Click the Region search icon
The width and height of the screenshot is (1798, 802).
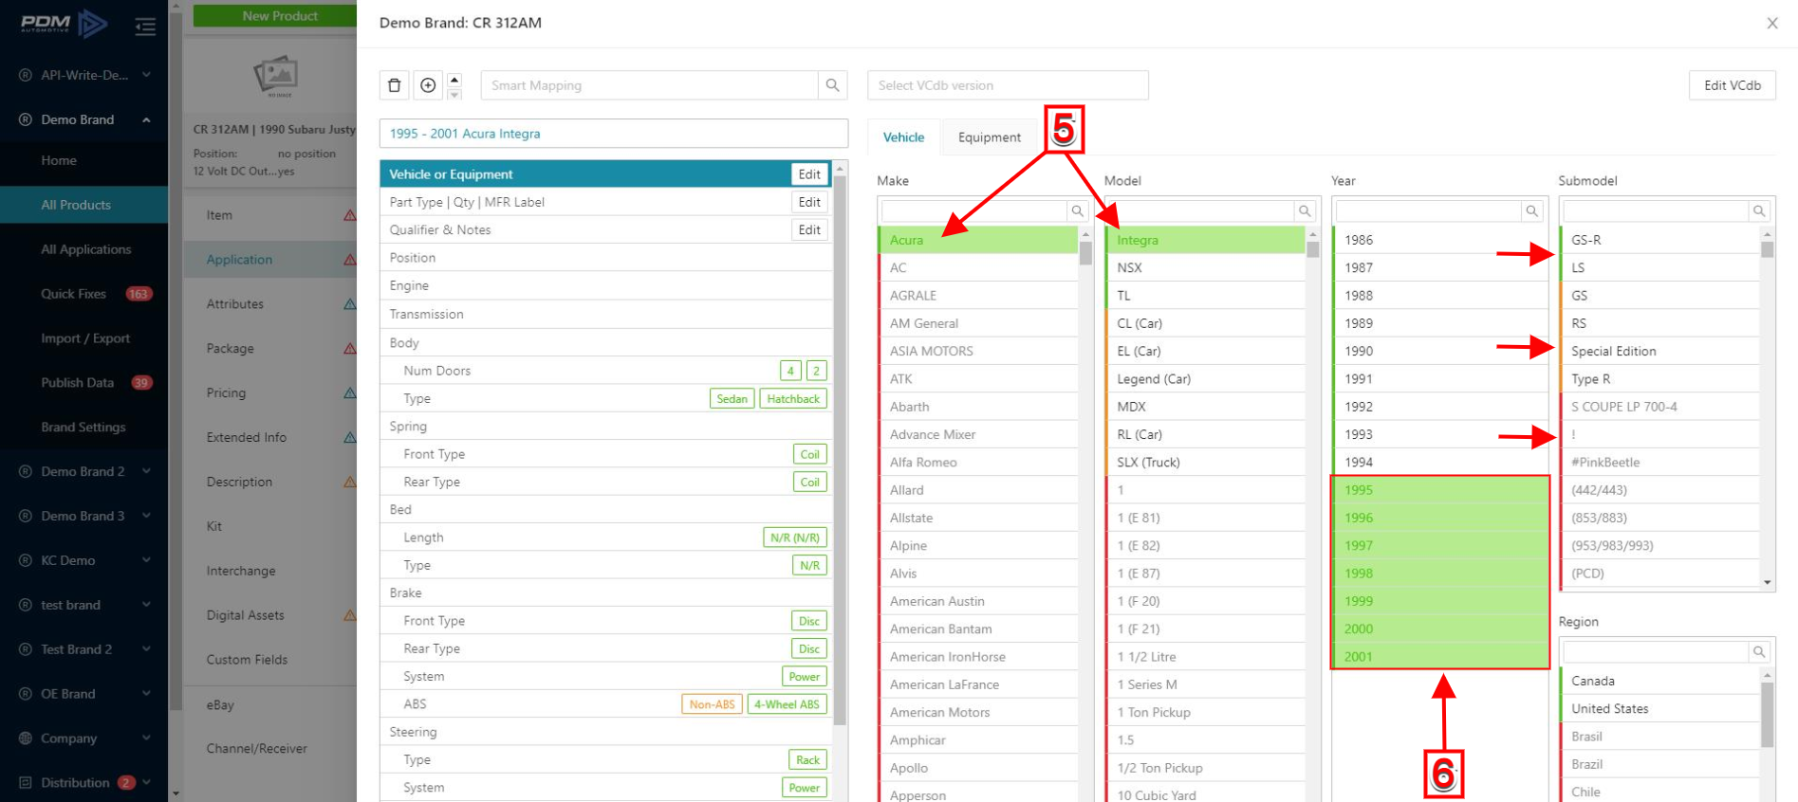tap(1759, 651)
